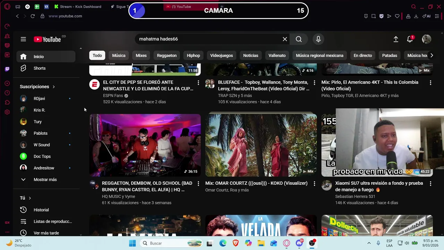Open Historial in sidebar
Image resolution: width=444 pixels, height=250 pixels.
point(46,210)
